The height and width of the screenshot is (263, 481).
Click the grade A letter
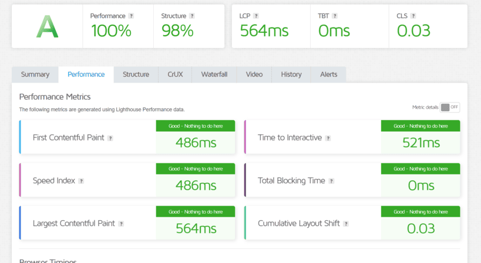(47, 27)
